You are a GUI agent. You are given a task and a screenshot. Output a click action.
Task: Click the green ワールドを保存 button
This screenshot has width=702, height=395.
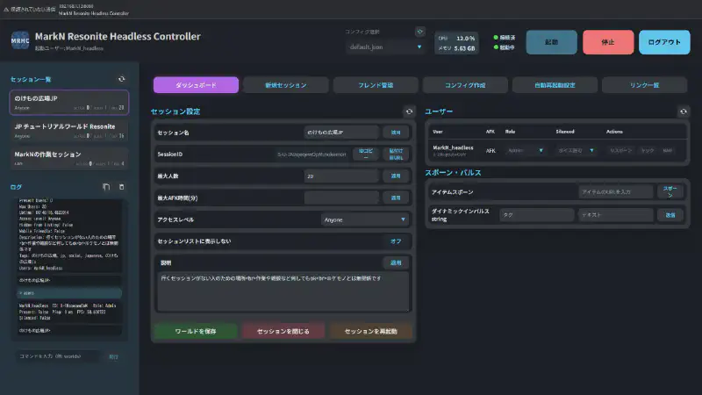196,331
